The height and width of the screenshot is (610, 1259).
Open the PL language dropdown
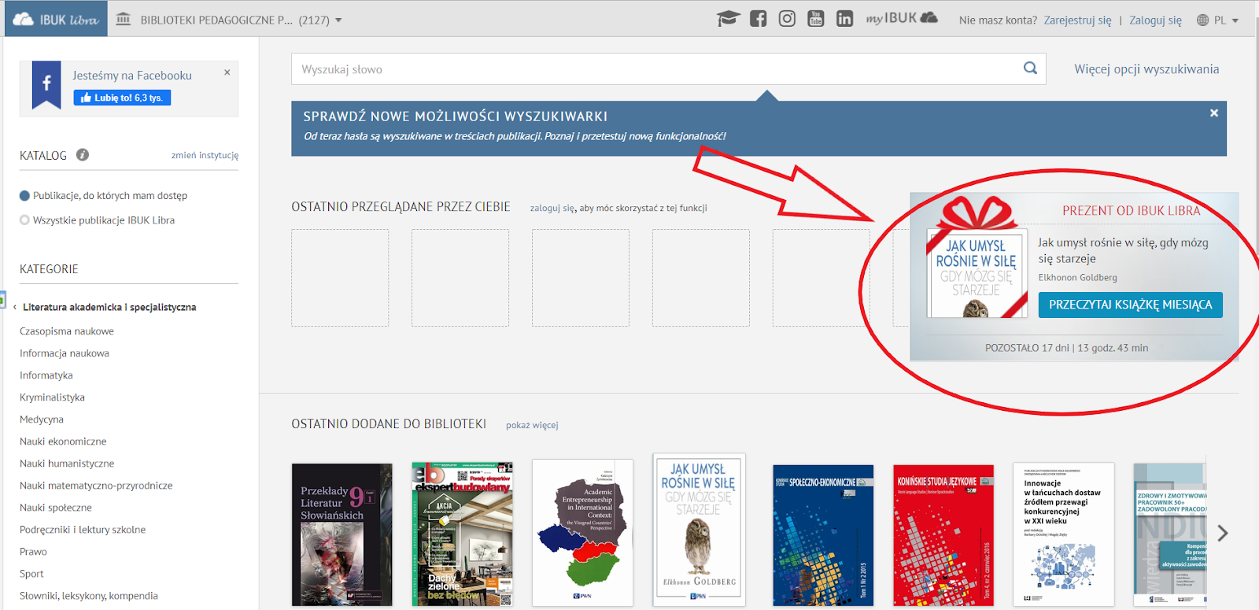[1218, 20]
